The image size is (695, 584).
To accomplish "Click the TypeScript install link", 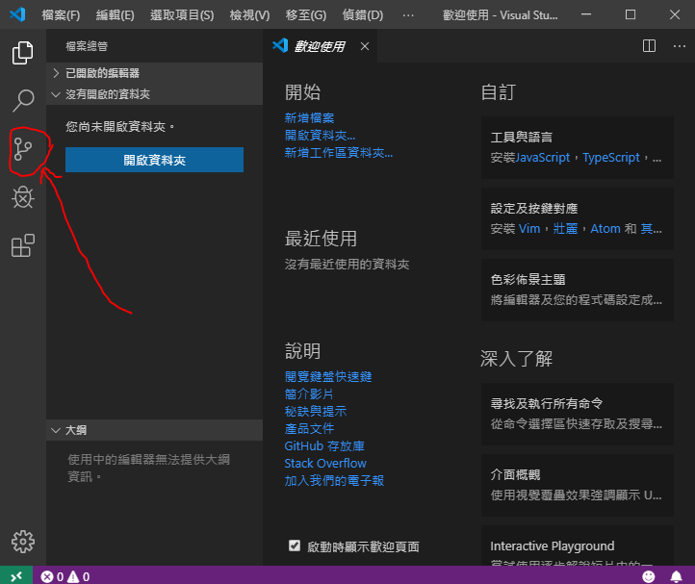I will click(x=611, y=157).
